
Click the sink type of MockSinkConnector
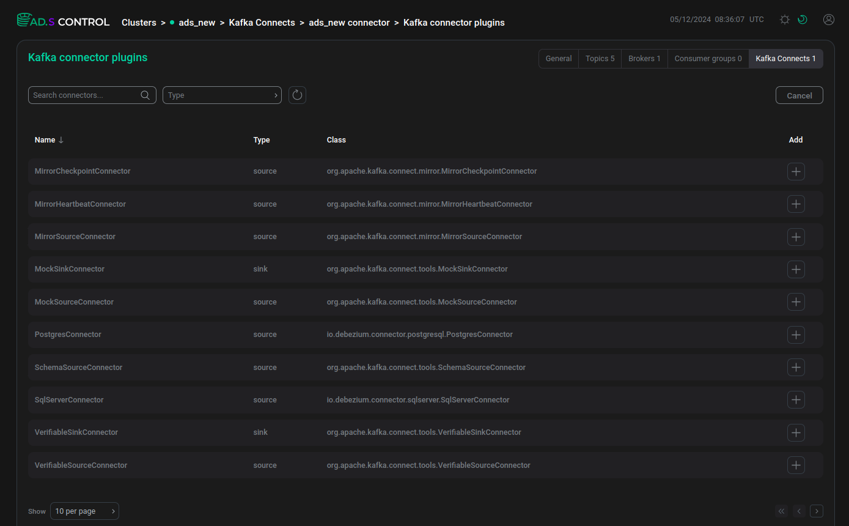260,269
